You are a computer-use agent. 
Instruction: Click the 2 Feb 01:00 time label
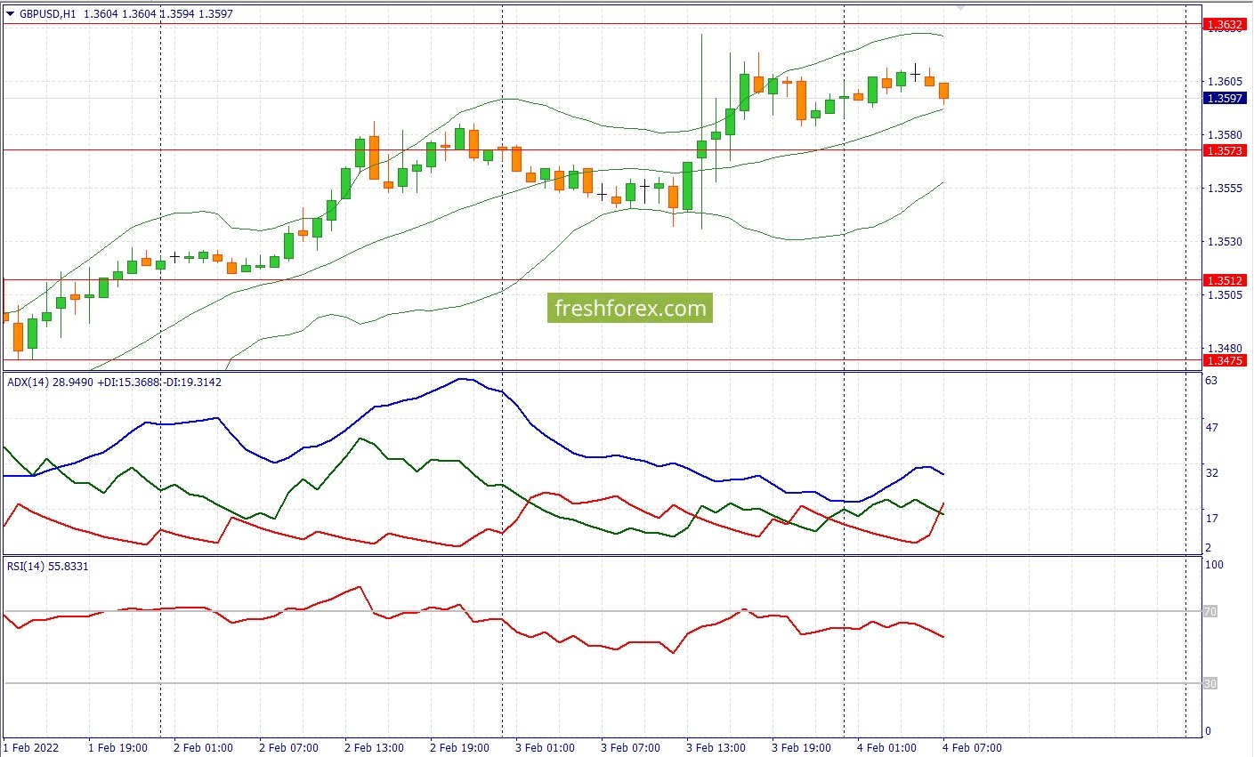[204, 748]
